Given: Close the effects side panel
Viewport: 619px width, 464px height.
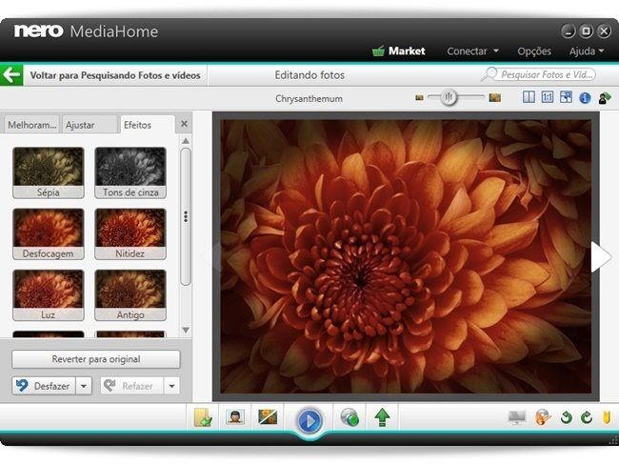Looking at the screenshot, I should click(x=184, y=124).
